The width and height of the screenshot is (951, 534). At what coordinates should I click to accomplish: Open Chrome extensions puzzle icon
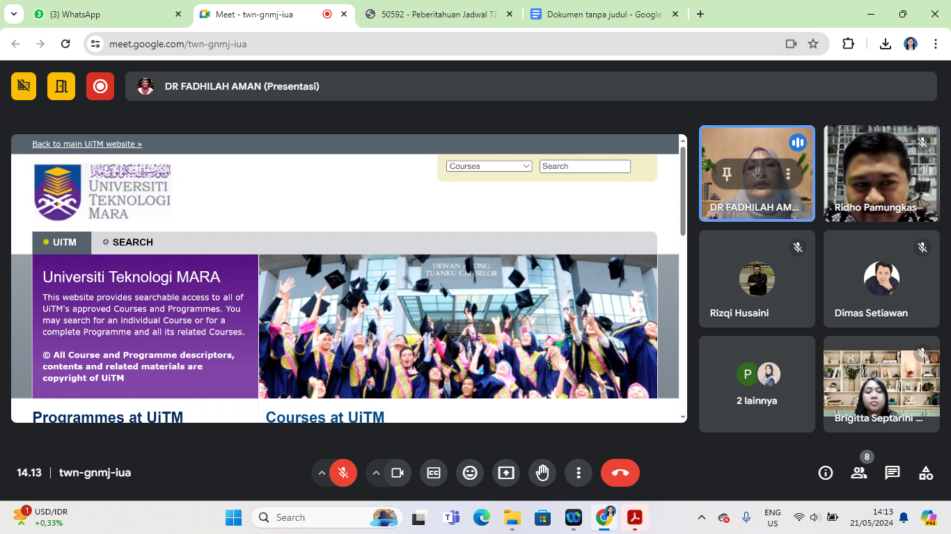[x=848, y=44]
